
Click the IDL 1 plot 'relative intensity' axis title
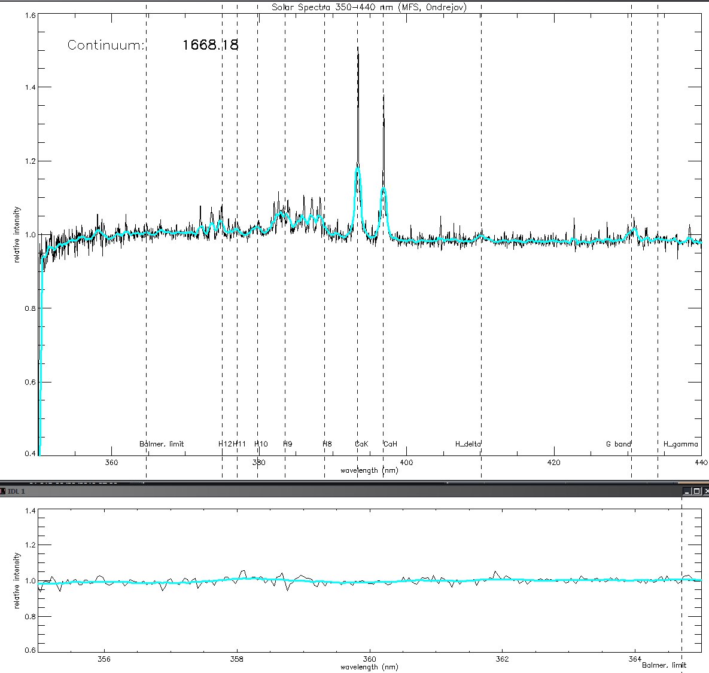(x=17, y=580)
